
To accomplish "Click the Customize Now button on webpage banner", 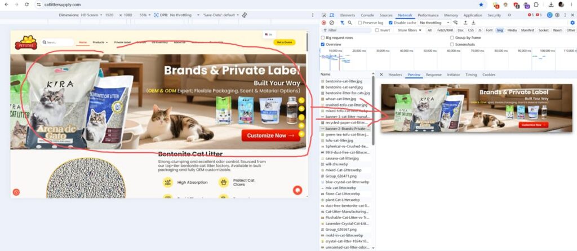I will (x=271, y=135).
